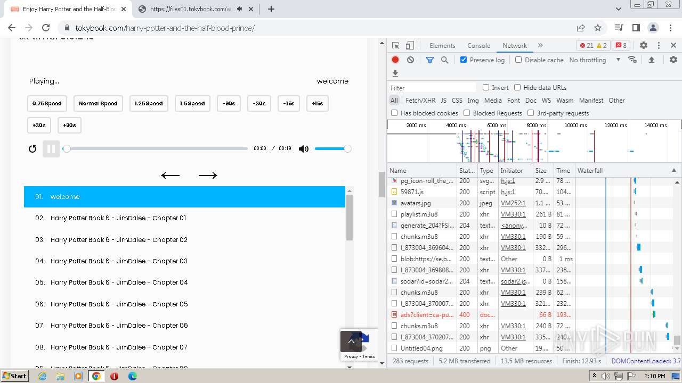Viewport: 682px width, 383px height.
Task: Click the scroll-to-top arrow button
Action: pos(351,342)
